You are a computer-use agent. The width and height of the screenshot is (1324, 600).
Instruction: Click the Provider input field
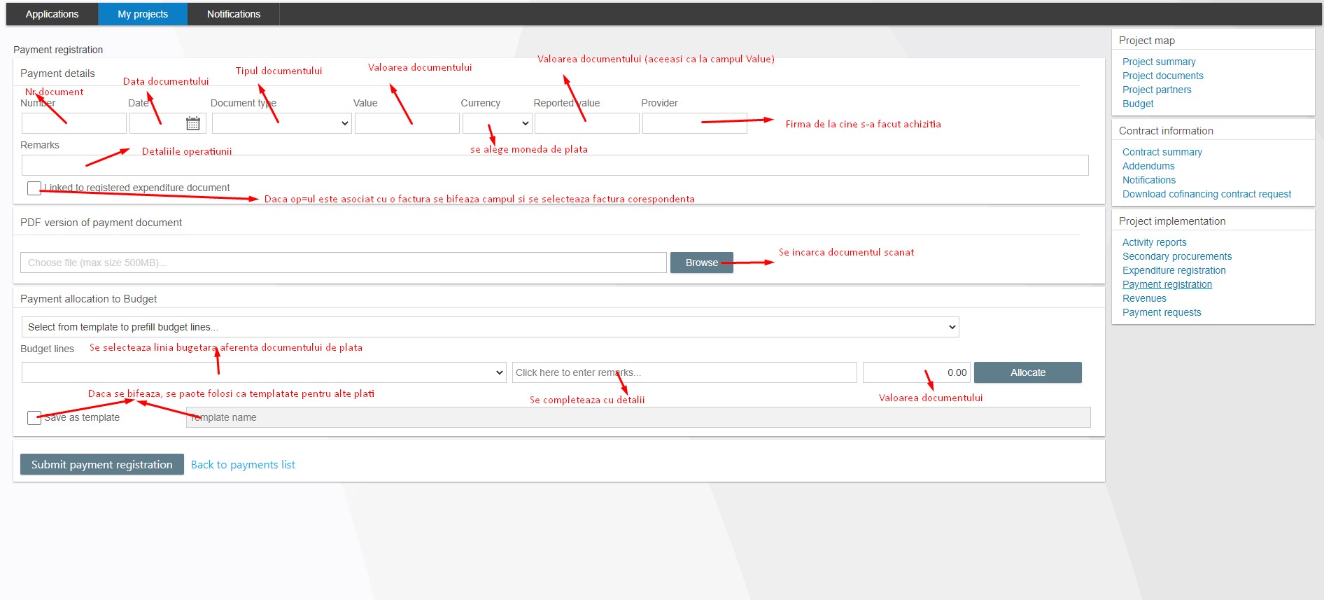coord(694,124)
